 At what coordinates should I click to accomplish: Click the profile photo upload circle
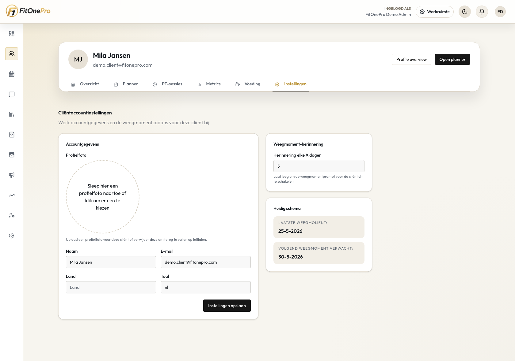103,197
